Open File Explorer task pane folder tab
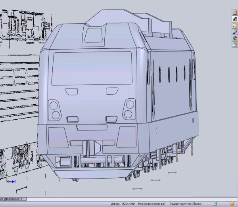The width and height of the screenshot is (238, 207). 235,25
